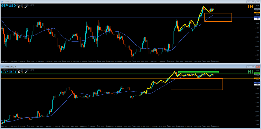Click the chart shift triangle in H4 chart
Image resolution: width=261 pixels, height=129 pixels.
[216, 4]
